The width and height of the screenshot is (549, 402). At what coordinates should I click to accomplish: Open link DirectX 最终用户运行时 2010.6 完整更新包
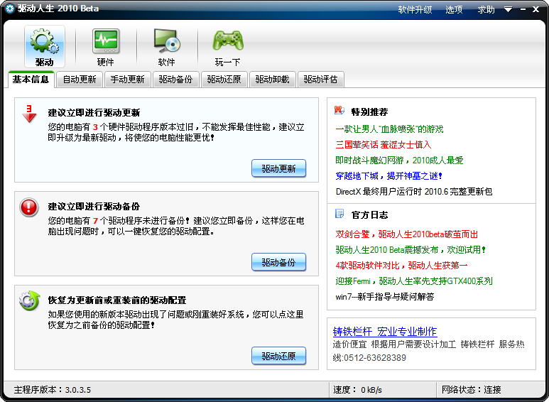pos(414,192)
